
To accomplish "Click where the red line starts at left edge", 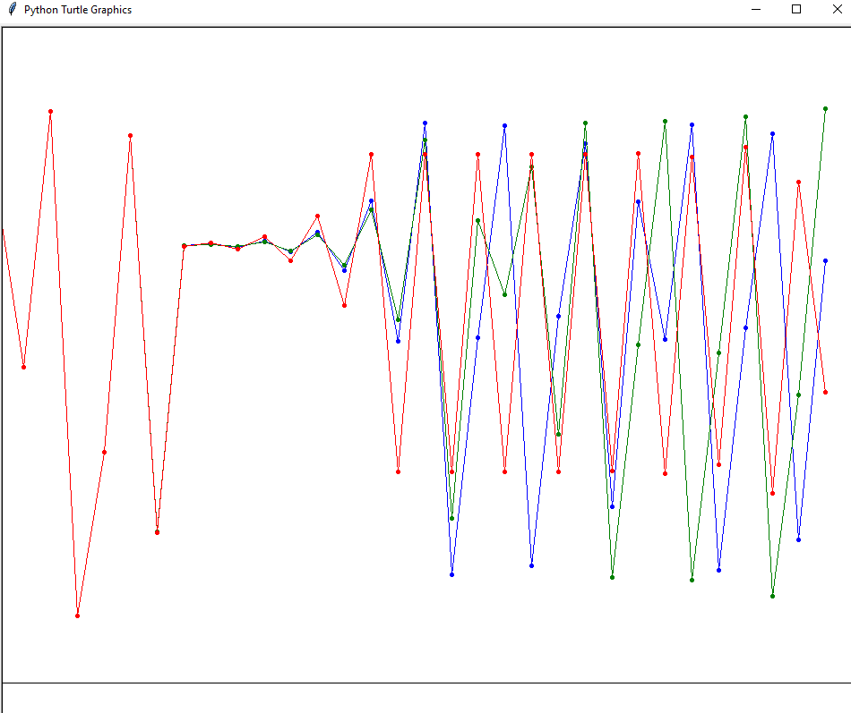I will click(3, 231).
